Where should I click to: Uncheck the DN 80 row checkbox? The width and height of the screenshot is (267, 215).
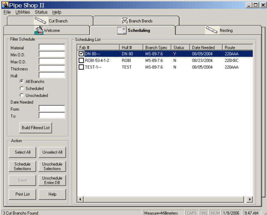pos(81,54)
